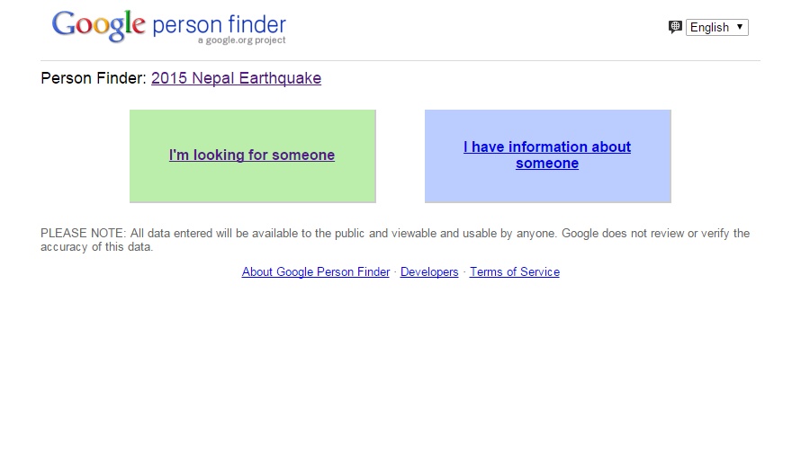Image resolution: width=792 pixels, height=462 pixels.
Task: Visit the Developers footer link
Action: pos(429,272)
